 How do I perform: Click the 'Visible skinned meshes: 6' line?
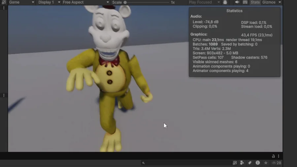[x=215, y=62]
